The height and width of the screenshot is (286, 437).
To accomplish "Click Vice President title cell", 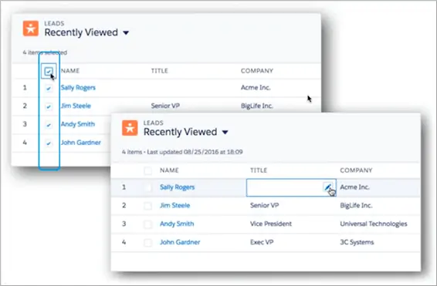I will (x=271, y=224).
